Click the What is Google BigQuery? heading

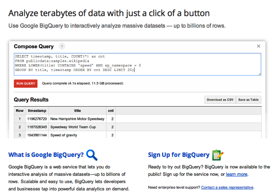point(46,155)
